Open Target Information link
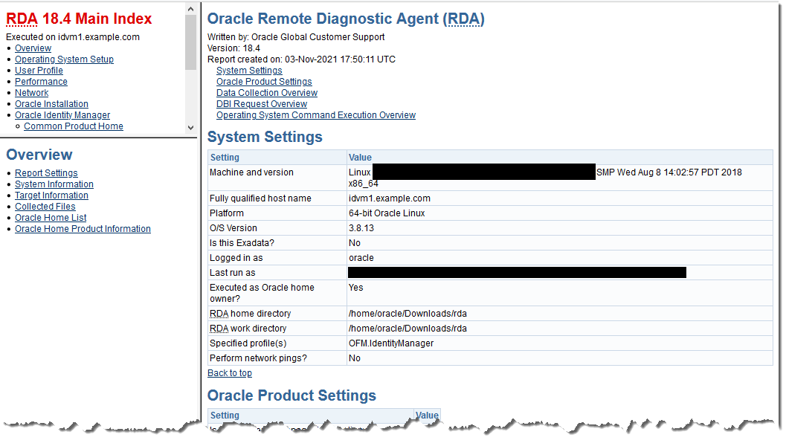This screenshot has width=786, height=446. pos(51,195)
